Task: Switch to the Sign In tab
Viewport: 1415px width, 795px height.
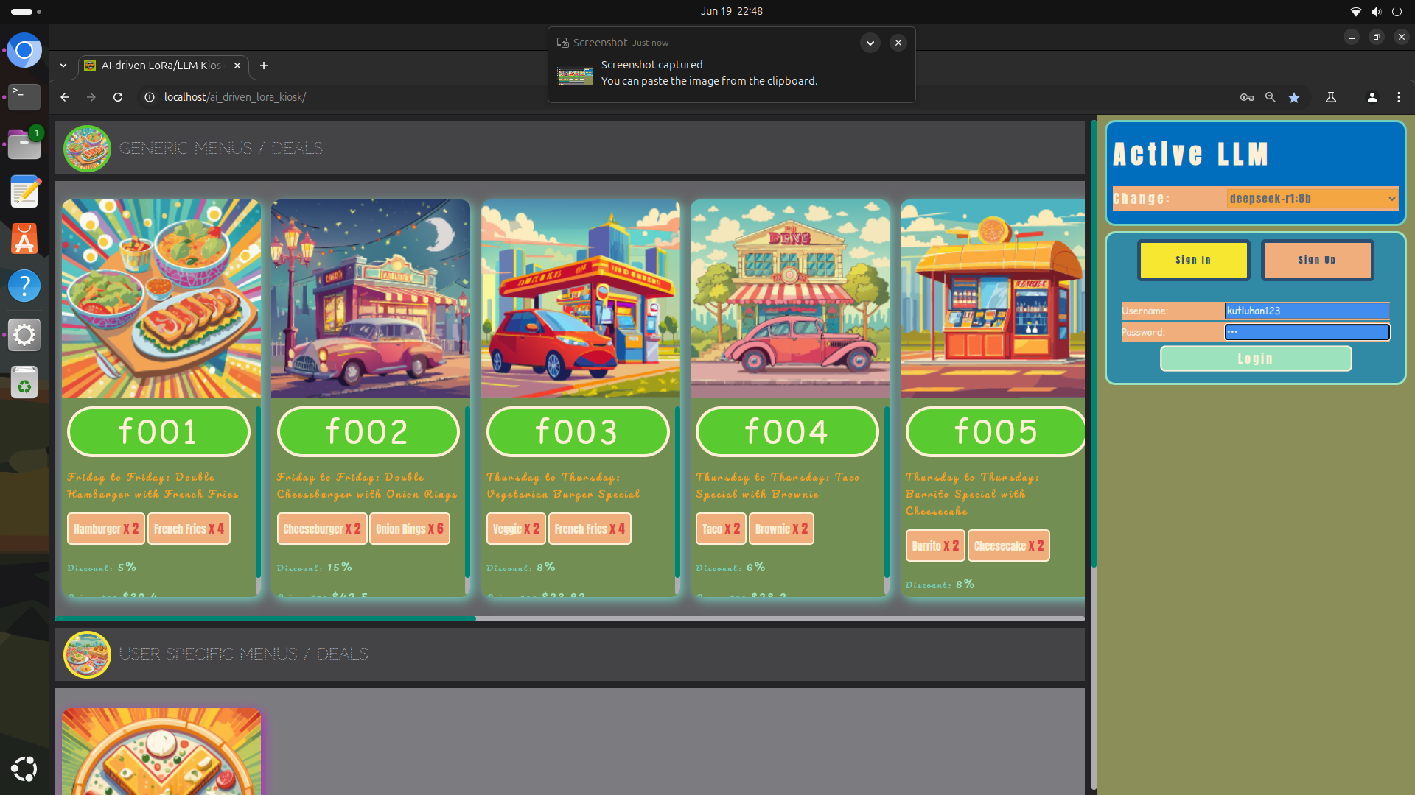Action: (1193, 260)
